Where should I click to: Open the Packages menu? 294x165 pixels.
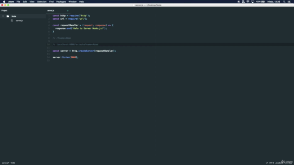pos(61,2)
